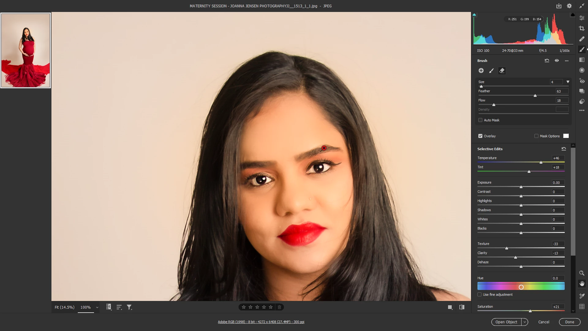
Task: Select the Crop tool in sidebar
Action: [582, 29]
